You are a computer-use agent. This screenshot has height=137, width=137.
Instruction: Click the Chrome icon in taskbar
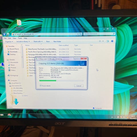(9, 115)
